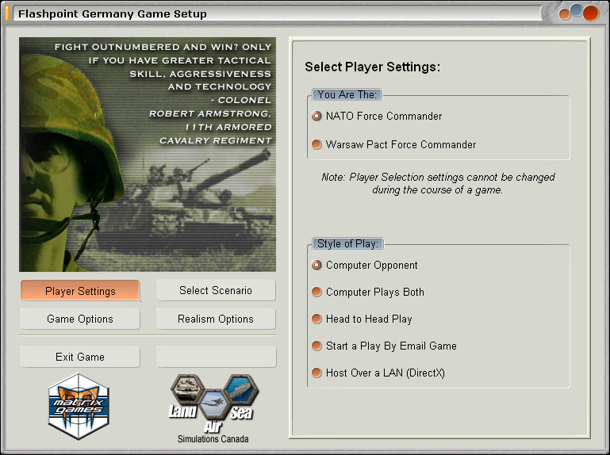This screenshot has height=455, width=610.
Task: Click the Air jet hexagon icon
Action: [213, 403]
